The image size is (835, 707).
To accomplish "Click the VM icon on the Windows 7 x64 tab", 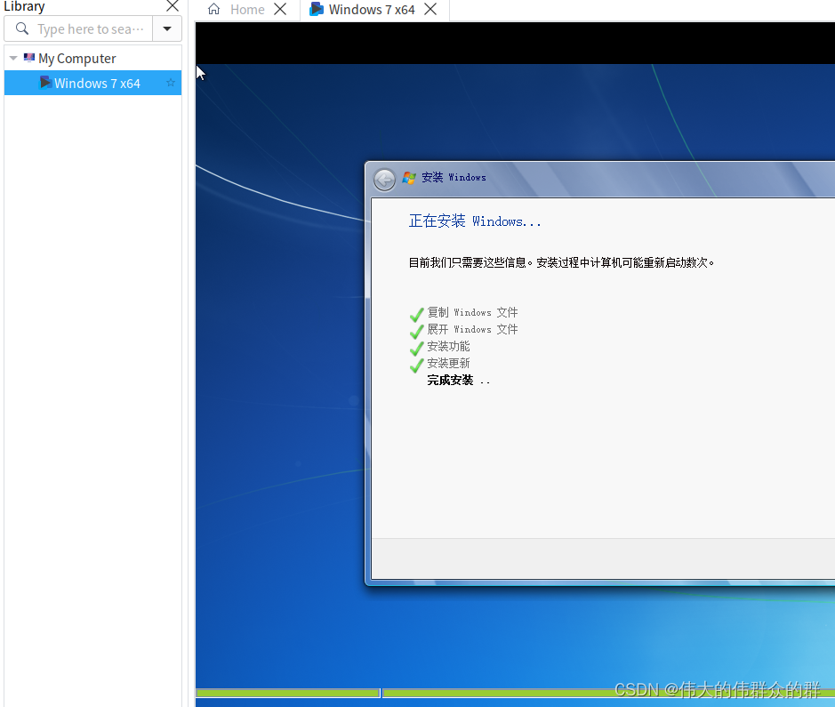I will point(317,9).
